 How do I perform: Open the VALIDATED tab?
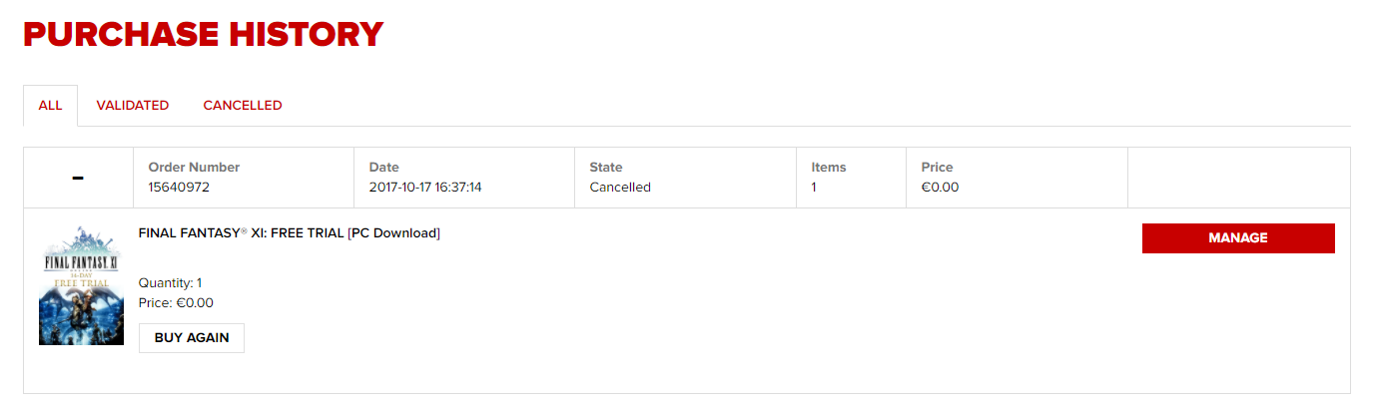click(x=132, y=106)
